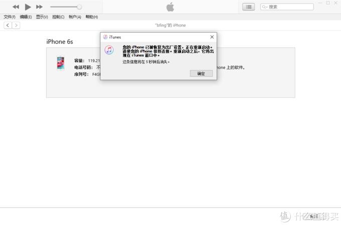Image resolution: width=341 pixels, height=225 pixels.
Task: Focus the 搜索 search field
Action: pos(287,7)
